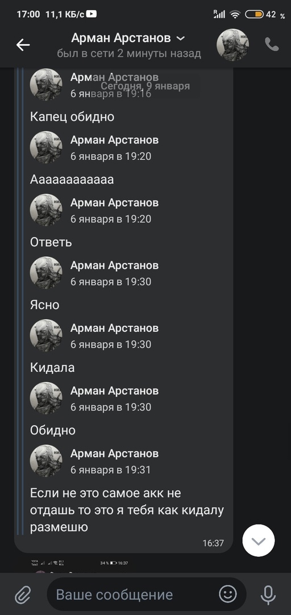The height and width of the screenshot is (615, 291).
Task: Tap sender avatar above message Ответь
Action: coord(46,210)
